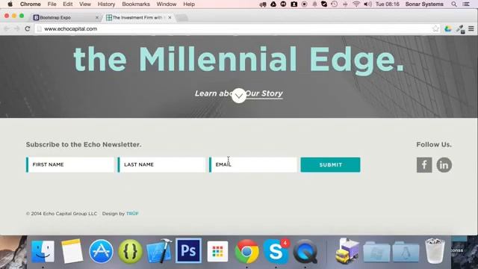Click the Google Drive extension icon
Image resolution: width=478 pixels, height=269 pixels.
pos(448,28)
